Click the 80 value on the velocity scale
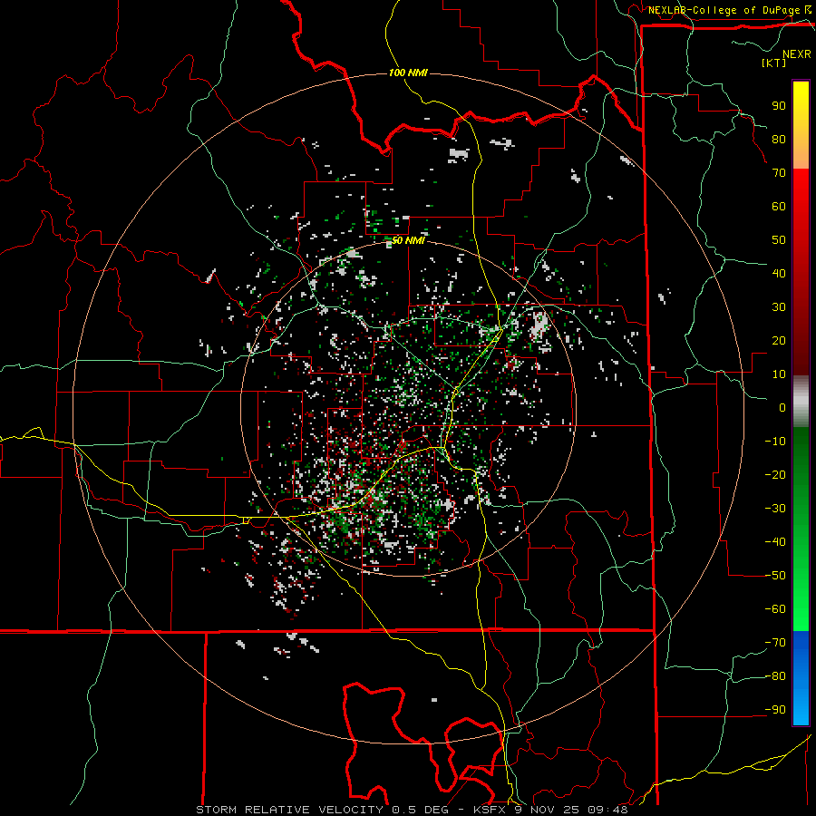 point(779,140)
